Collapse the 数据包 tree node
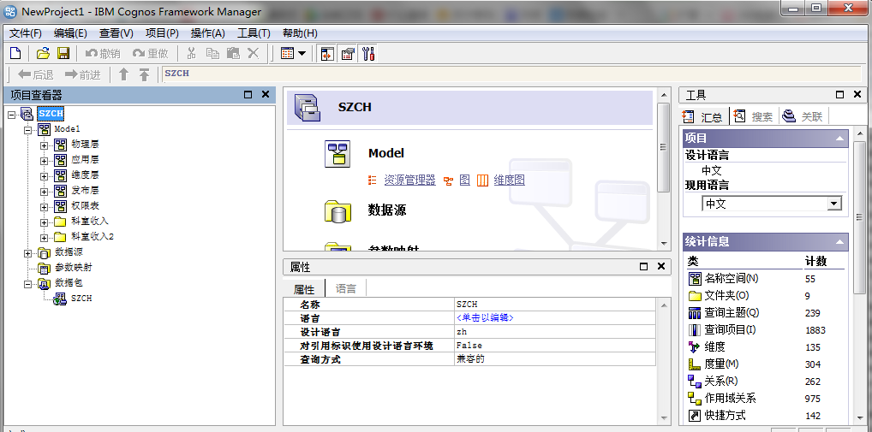Image resolution: width=872 pixels, height=432 pixels. pyautogui.click(x=27, y=284)
